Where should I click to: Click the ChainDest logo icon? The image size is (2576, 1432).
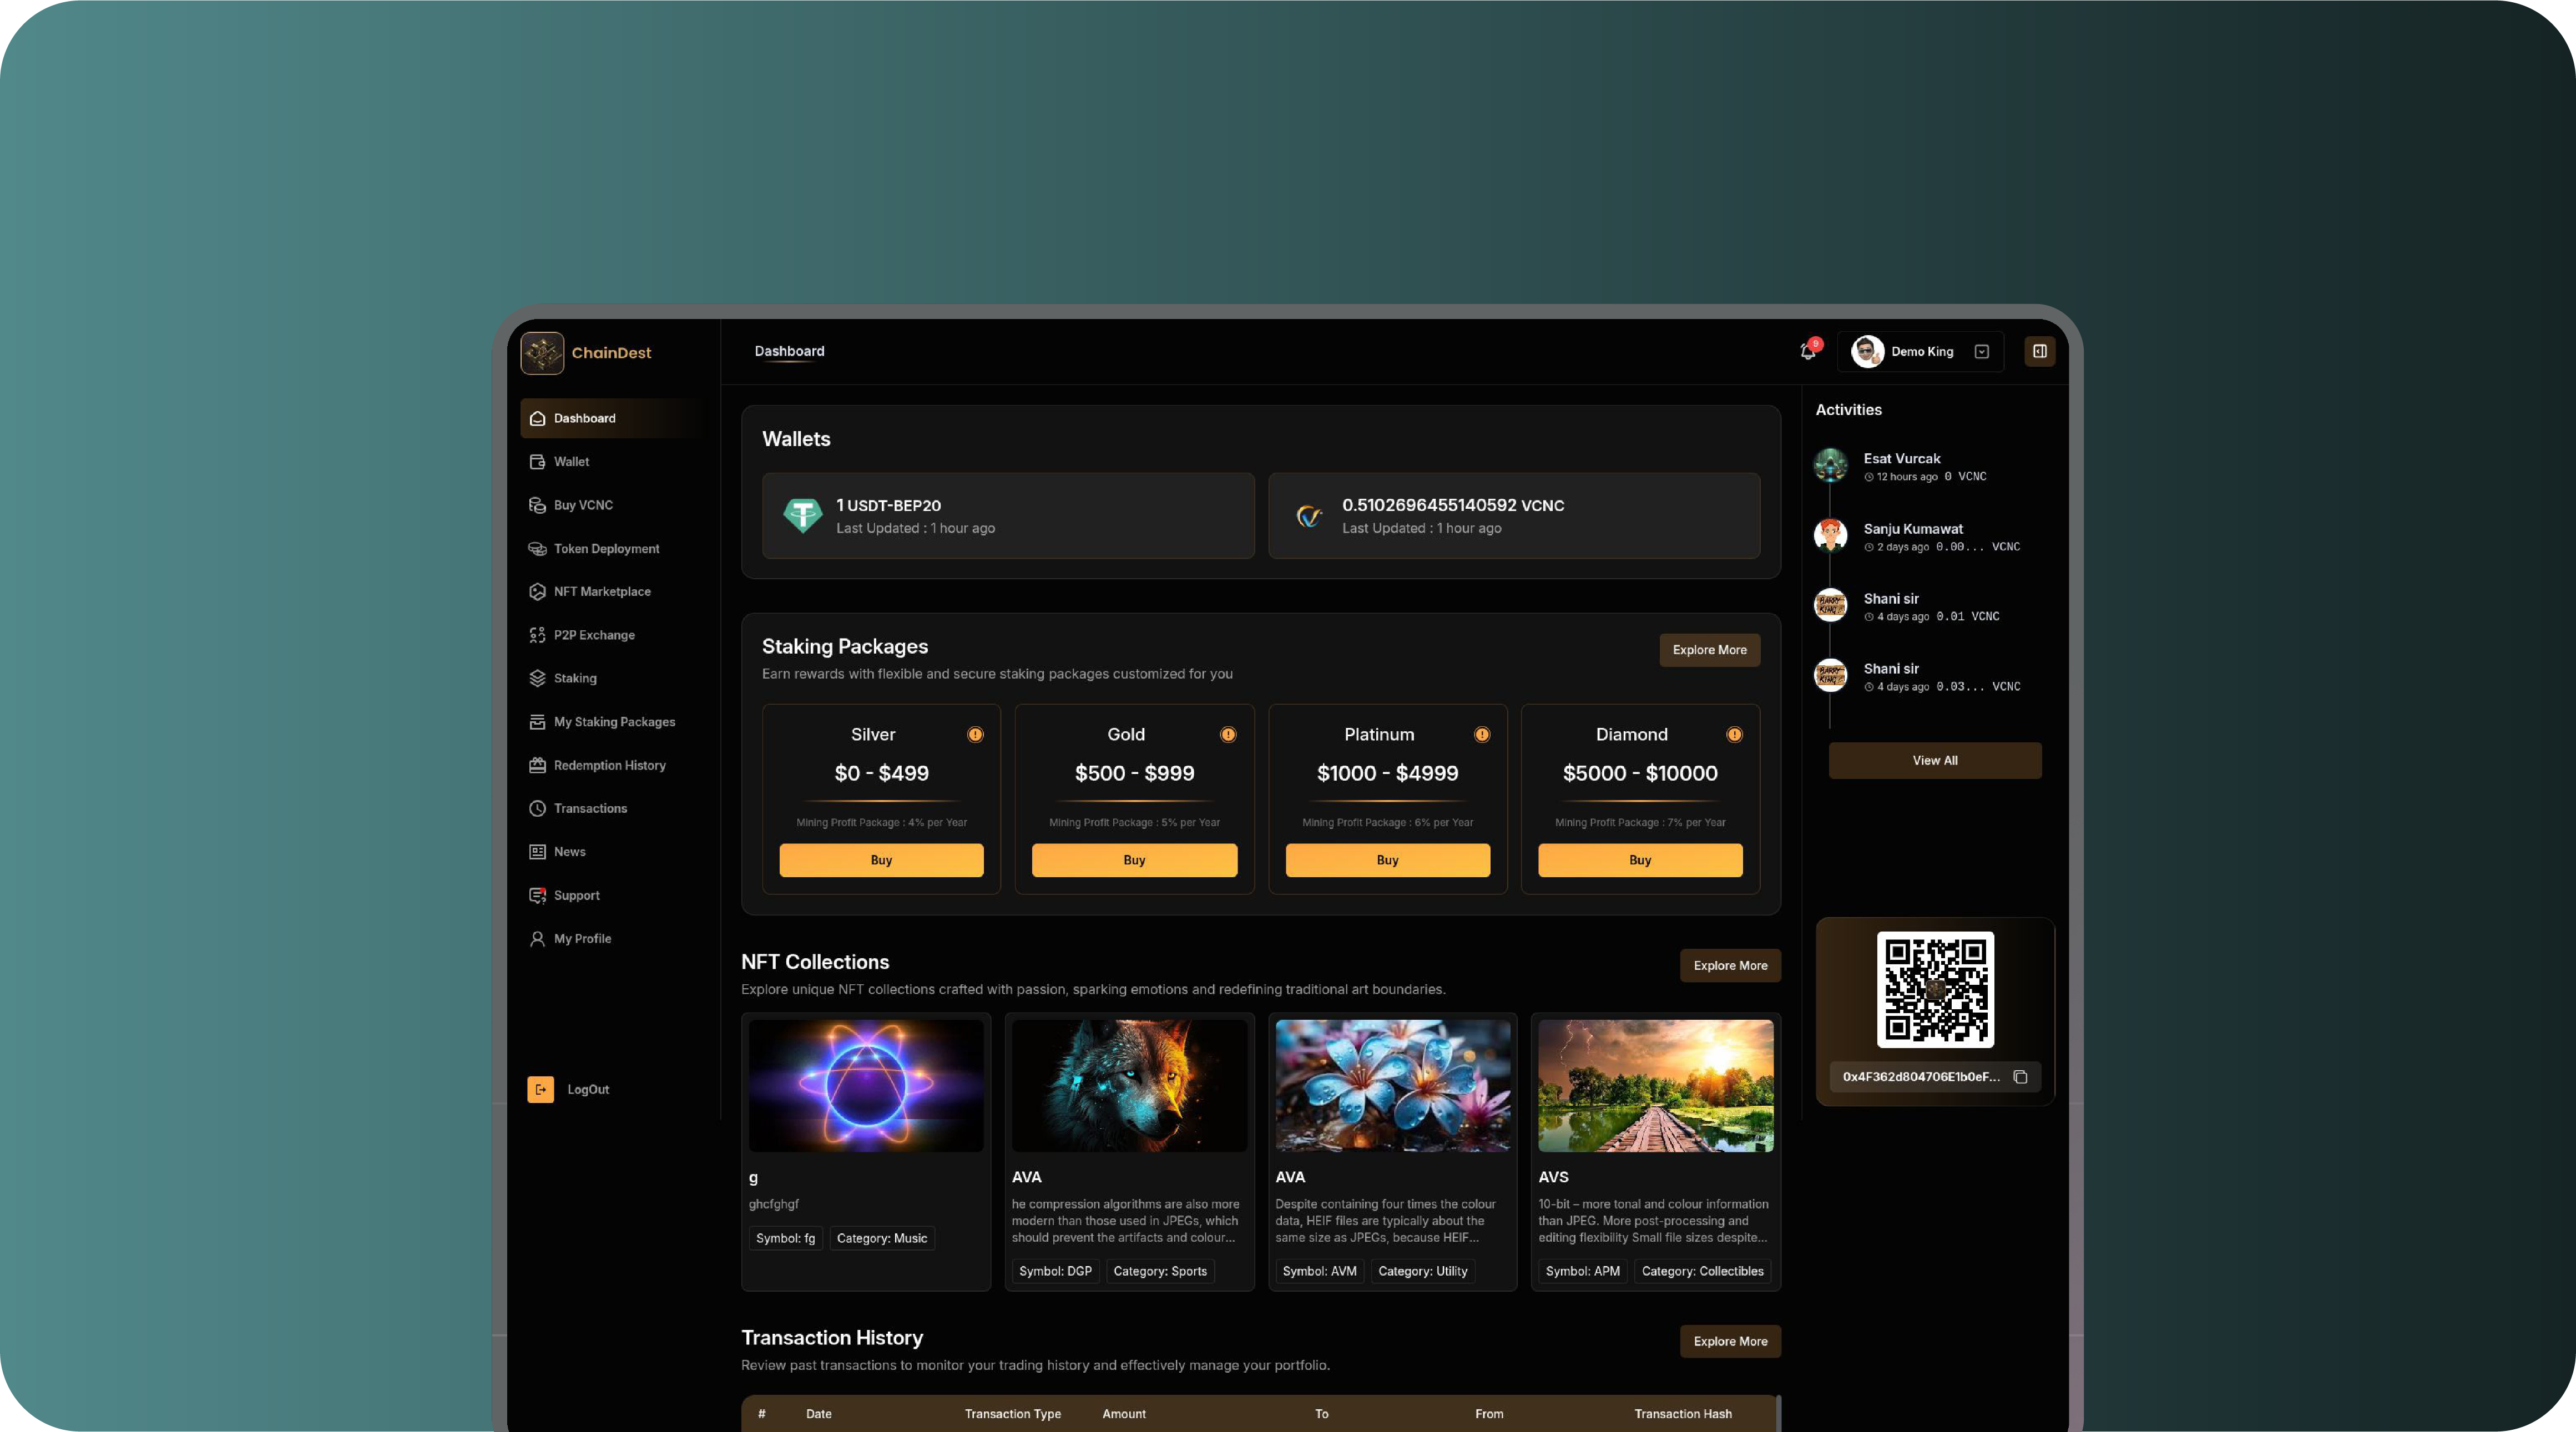pos(542,353)
